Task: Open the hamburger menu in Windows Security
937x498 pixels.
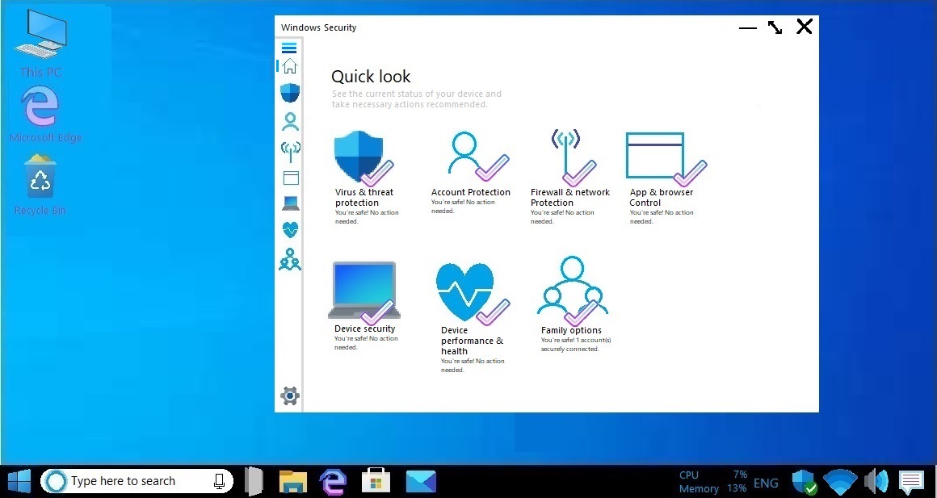Action: point(289,48)
